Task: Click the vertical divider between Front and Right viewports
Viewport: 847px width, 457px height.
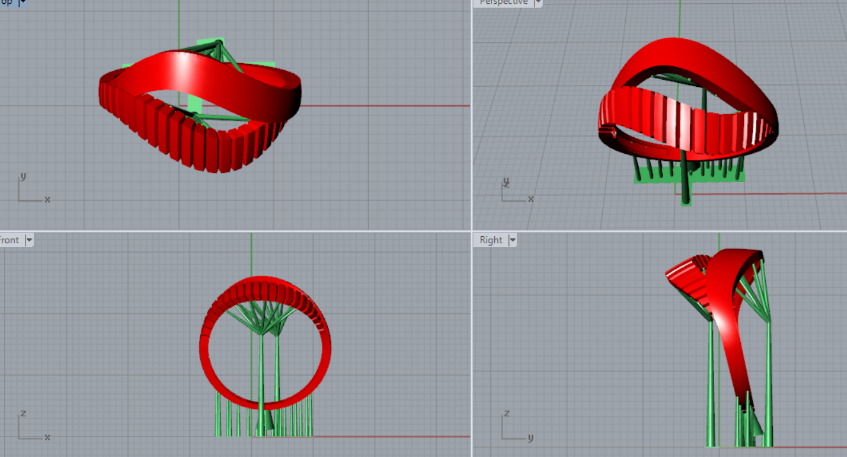Action: (x=472, y=345)
